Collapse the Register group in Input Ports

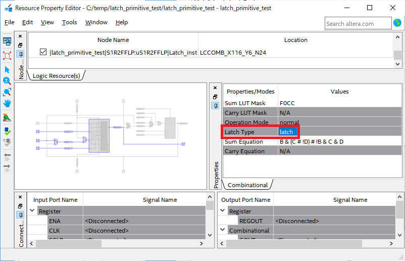pyautogui.click(x=32, y=211)
